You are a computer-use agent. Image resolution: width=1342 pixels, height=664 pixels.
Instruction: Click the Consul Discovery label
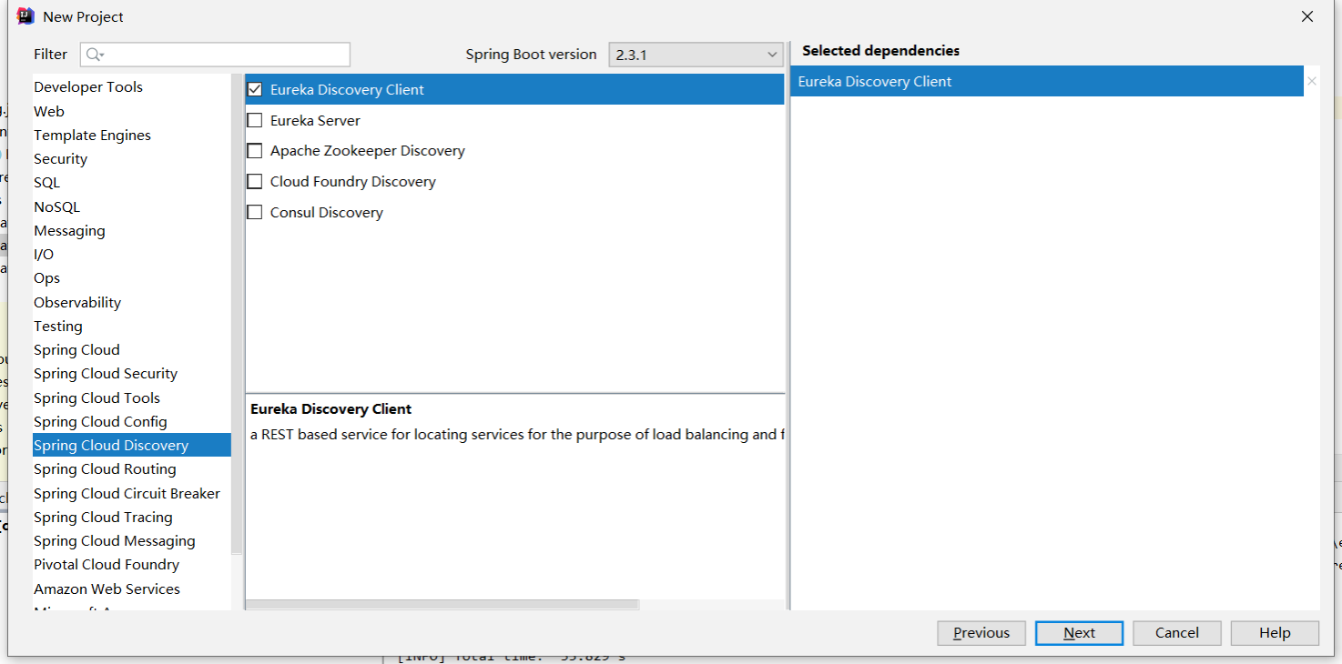click(327, 213)
